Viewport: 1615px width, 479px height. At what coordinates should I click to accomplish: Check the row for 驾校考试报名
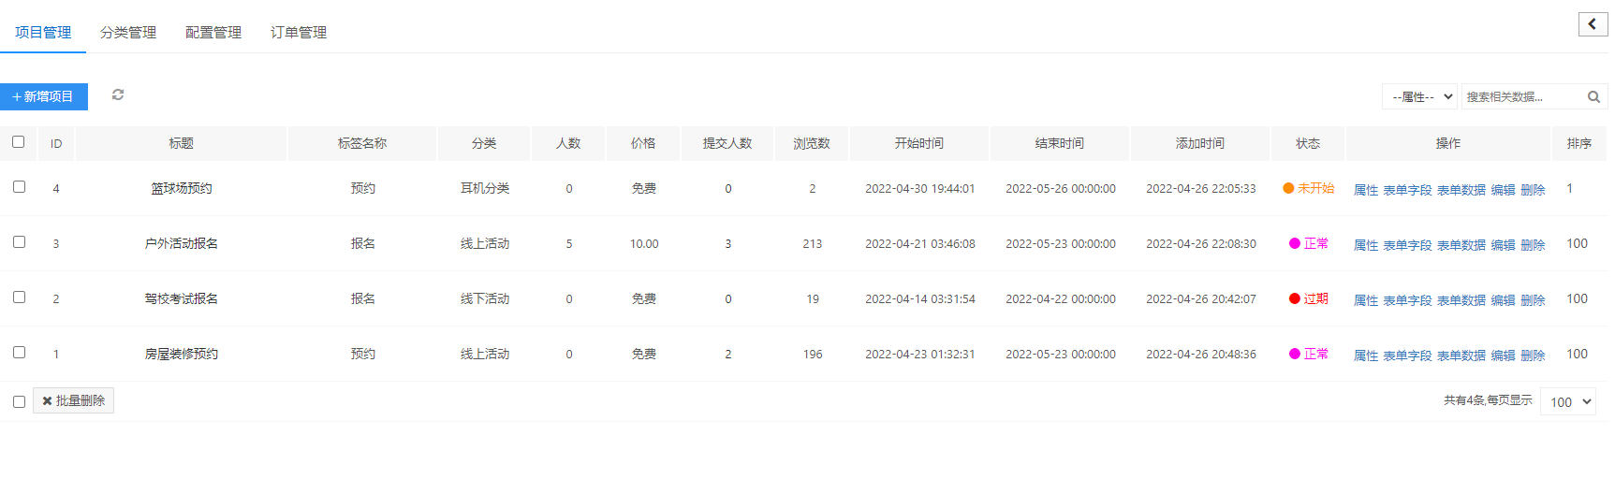pos(19,298)
